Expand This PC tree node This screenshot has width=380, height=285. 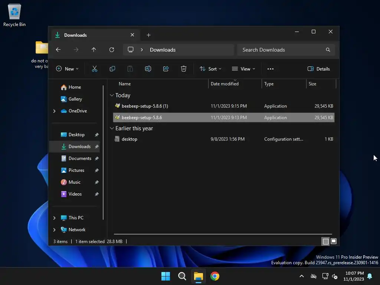tap(54, 218)
